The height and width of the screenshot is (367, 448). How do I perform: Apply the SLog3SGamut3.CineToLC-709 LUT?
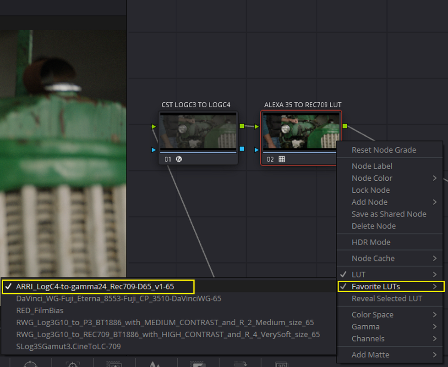pyautogui.click(x=169, y=347)
